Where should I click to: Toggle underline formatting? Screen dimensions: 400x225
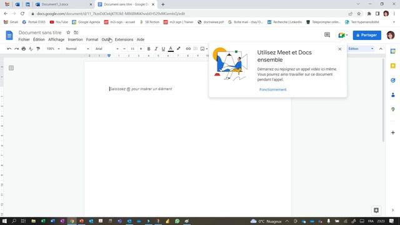163,49
